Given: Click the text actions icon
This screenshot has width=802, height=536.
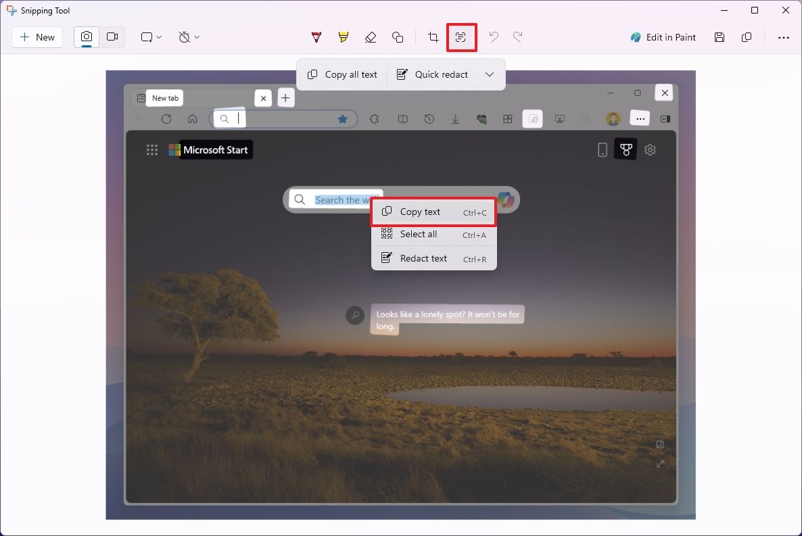Looking at the screenshot, I should click(x=461, y=37).
